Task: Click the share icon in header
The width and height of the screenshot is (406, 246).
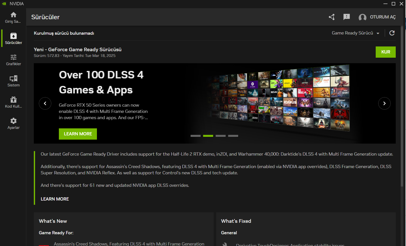Action: click(332, 17)
